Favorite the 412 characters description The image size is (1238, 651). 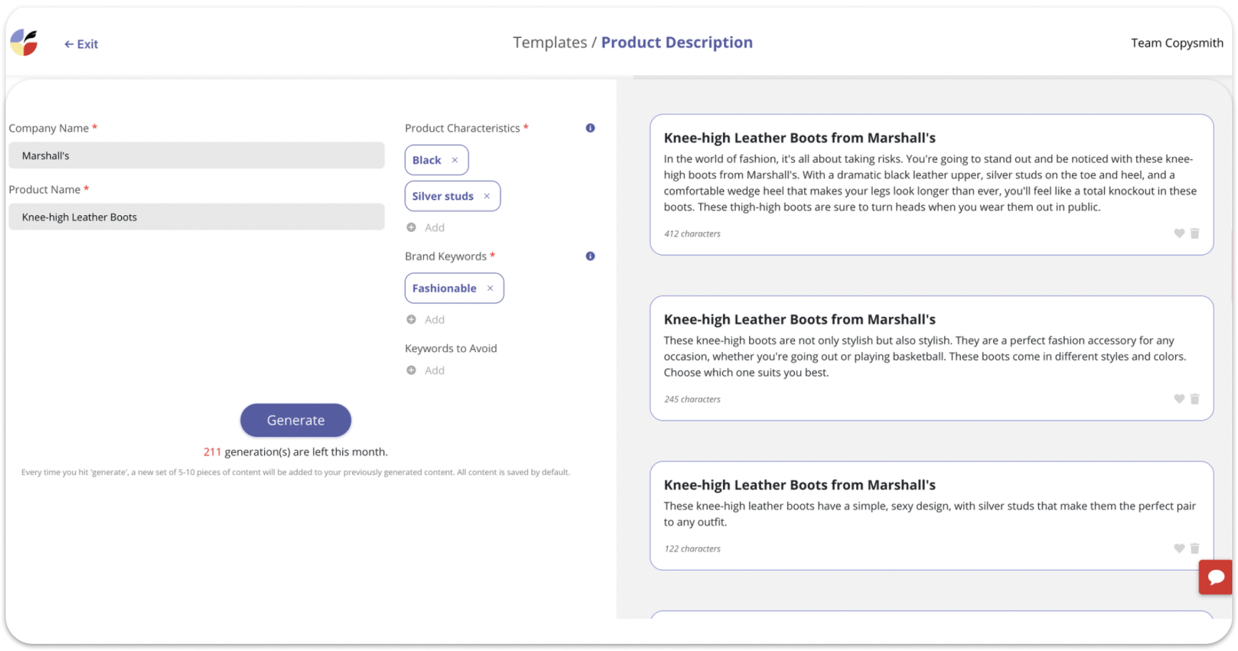point(1179,233)
